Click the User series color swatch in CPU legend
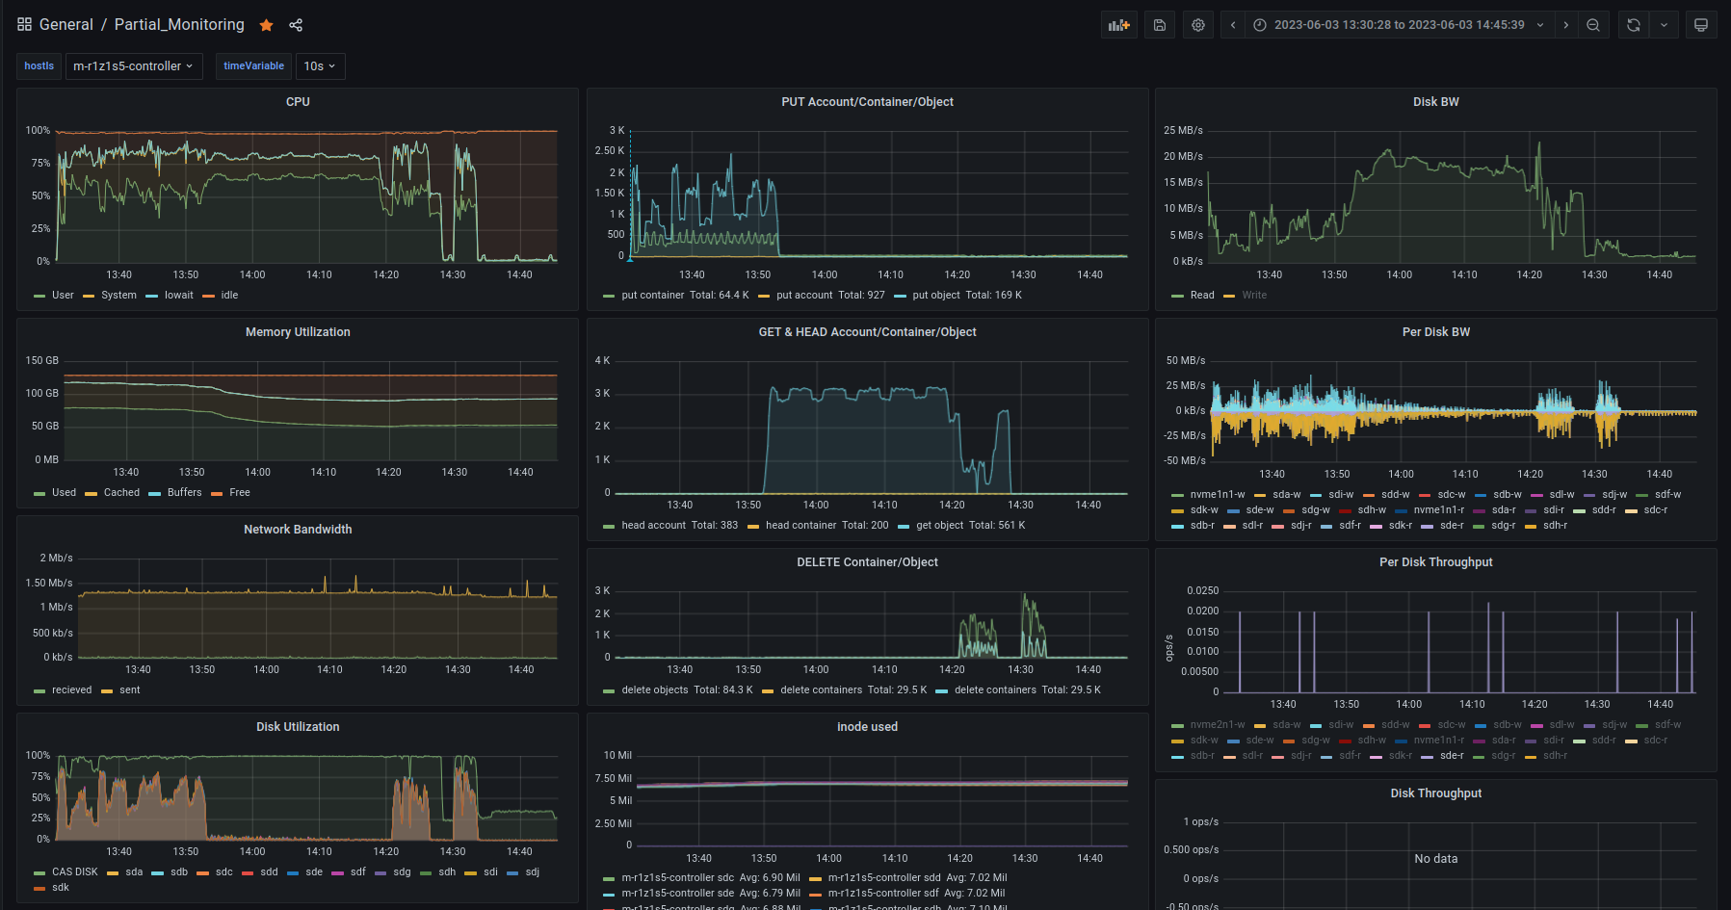Screen dimensions: 1731x910 [x=39, y=297]
